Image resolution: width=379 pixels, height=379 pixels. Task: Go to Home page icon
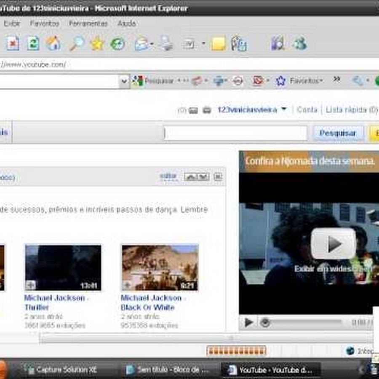click(53, 43)
